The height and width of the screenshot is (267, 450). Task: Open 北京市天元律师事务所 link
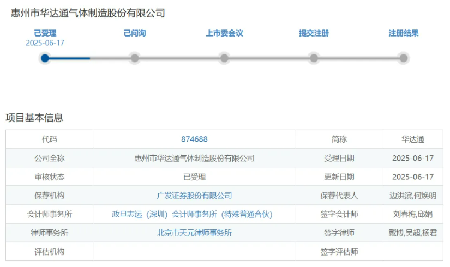[x=194, y=233]
